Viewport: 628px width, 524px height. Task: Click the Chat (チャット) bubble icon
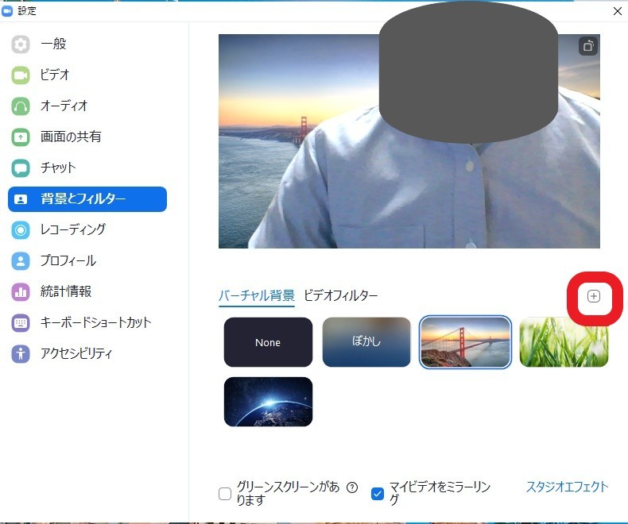point(21,168)
